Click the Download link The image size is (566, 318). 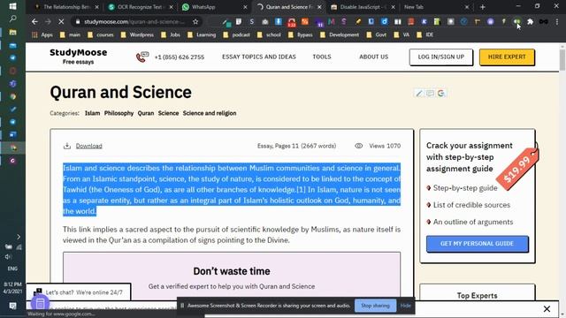coord(88,146)
